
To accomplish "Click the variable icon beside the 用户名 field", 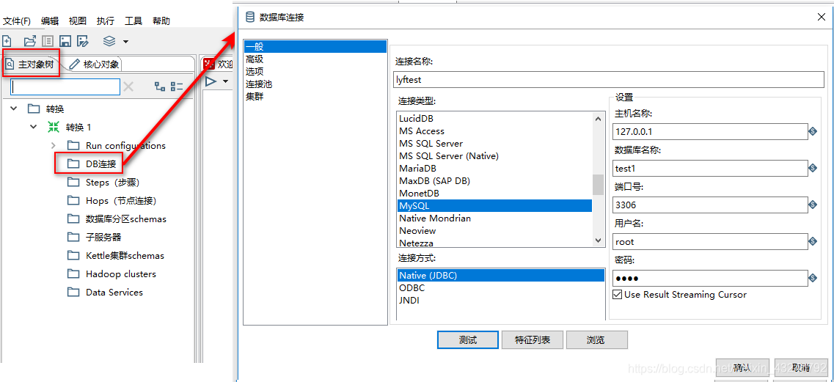I will (x=812, y=241).
